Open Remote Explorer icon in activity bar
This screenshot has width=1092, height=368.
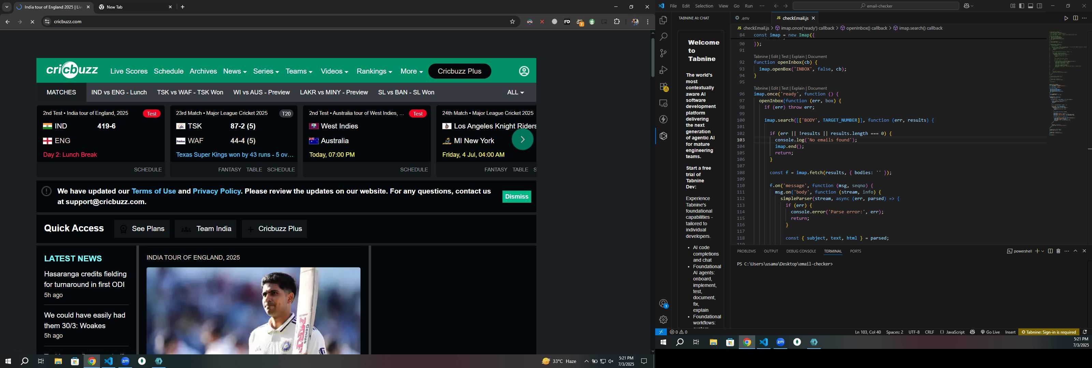coord(663,103)
